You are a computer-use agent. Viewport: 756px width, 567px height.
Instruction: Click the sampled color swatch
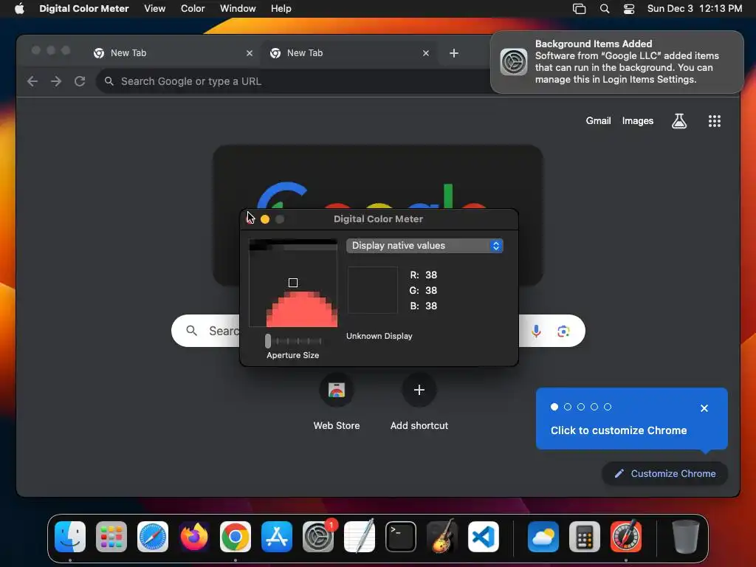pyautogui.click(x=373, y=290)
